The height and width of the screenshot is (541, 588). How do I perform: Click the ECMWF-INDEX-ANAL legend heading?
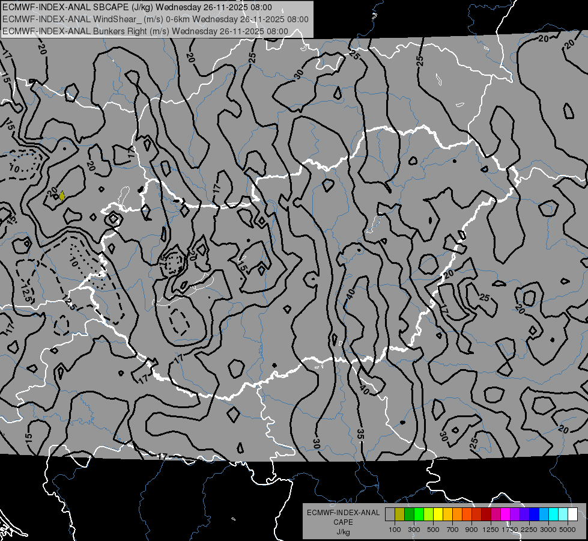(343, 513)
